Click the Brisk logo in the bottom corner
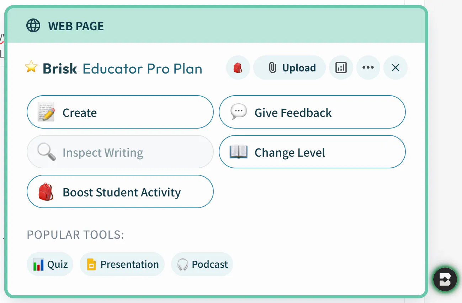The width and height of the screenshot is (462, 303). click(444, 279)
